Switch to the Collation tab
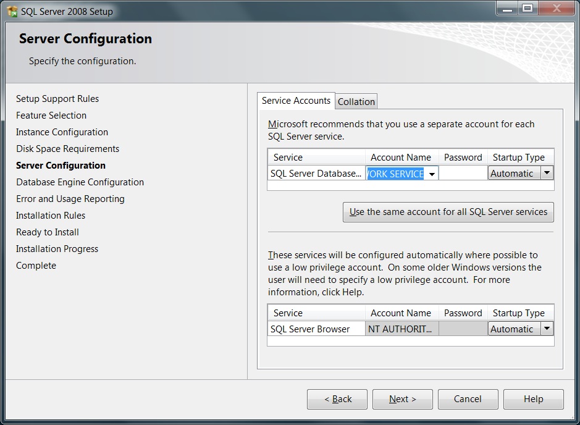Viewport: 580px width, 425px height. [356, 102]
